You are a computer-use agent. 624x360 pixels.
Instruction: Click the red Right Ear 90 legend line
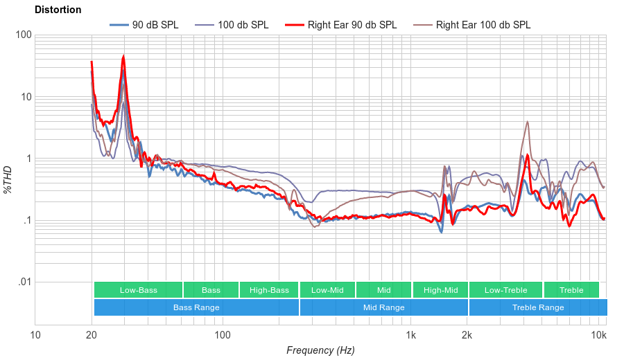(295, 25)
